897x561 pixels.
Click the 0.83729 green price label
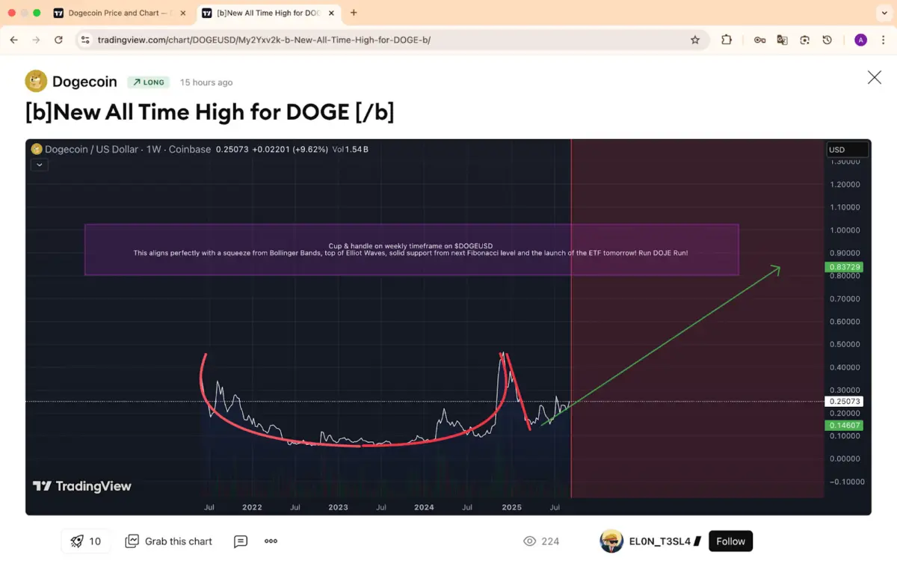point(843,267)
